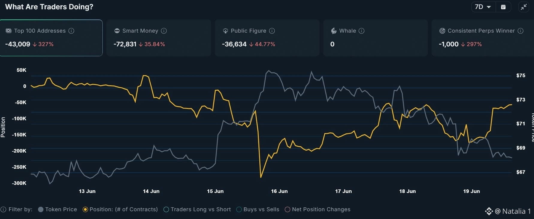
Task: Click the 15 Jun date label
Action: (215, 191)
